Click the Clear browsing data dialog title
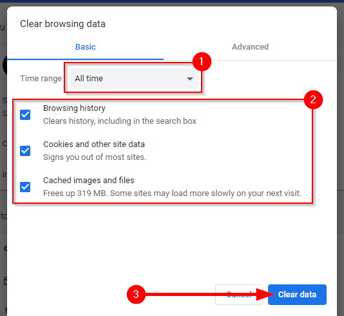 [62, 24]
